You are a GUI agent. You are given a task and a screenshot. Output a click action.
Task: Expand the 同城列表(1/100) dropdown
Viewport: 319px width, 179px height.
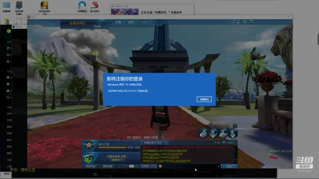click(155, 143)
